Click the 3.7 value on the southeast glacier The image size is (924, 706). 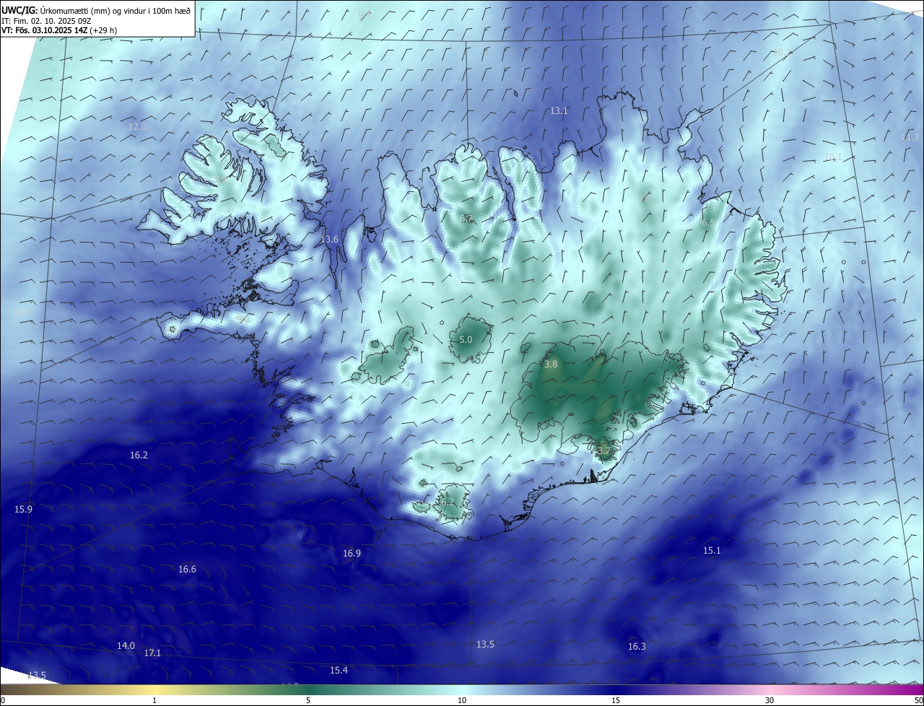pos(604,451)
